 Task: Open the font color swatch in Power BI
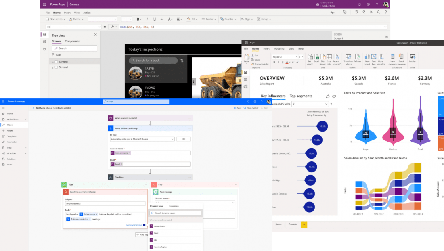(x=286, y=63)
